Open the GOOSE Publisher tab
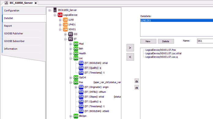This screenshot has width=213, height=119. tap(24, 33)
